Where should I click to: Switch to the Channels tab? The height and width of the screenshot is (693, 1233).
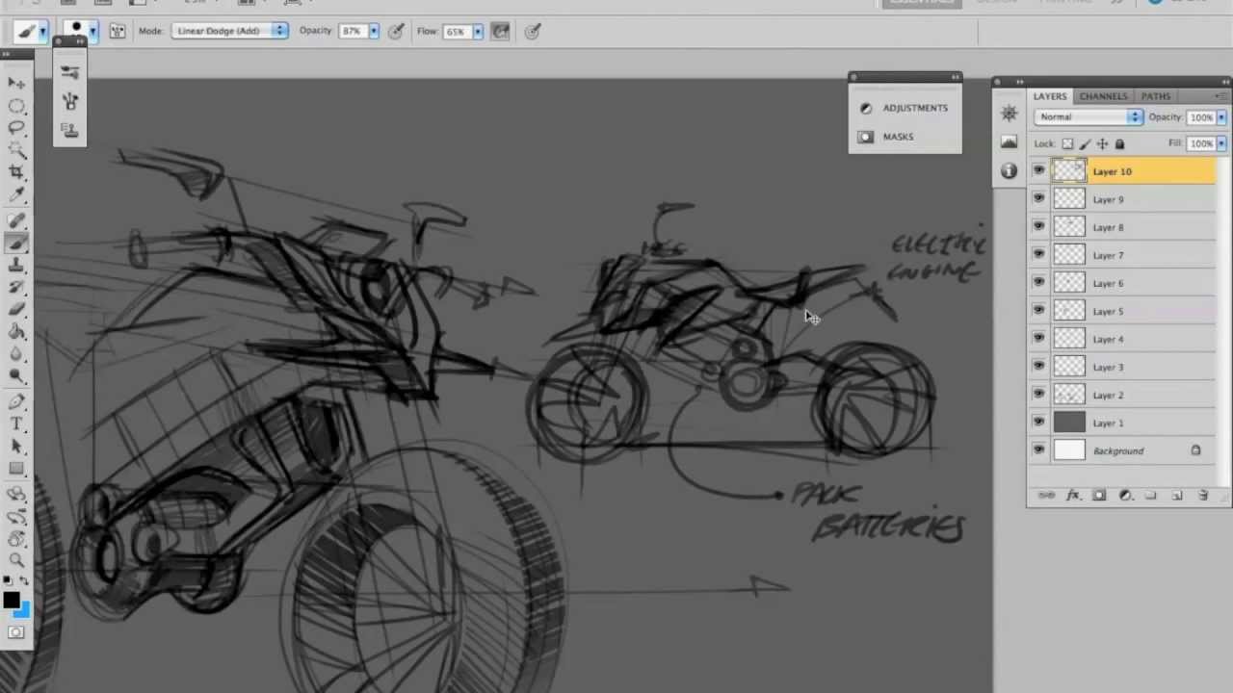click(x=1103, y=96)
